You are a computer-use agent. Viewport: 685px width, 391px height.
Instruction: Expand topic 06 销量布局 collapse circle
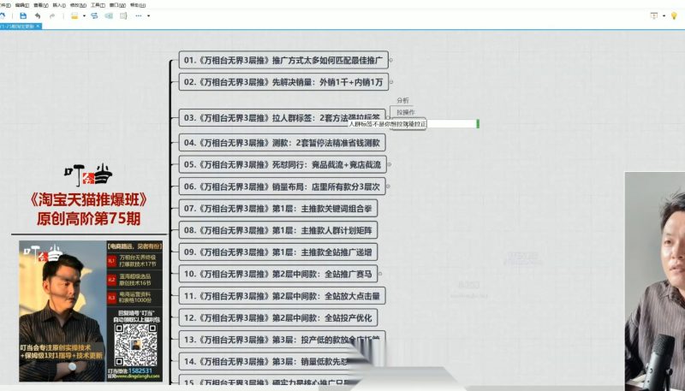coord(388,187)
